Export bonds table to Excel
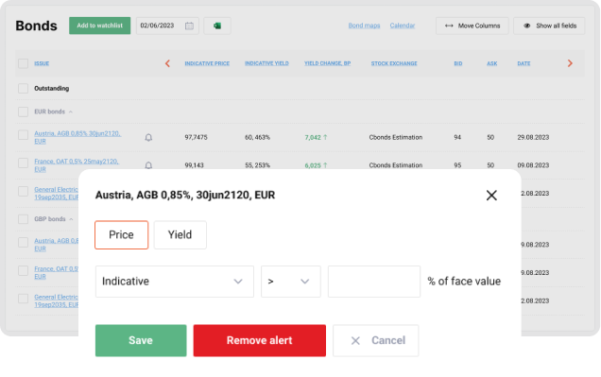The width and height of the screenshot is (601, 377). pyautogui.click(x=217, y=26)
